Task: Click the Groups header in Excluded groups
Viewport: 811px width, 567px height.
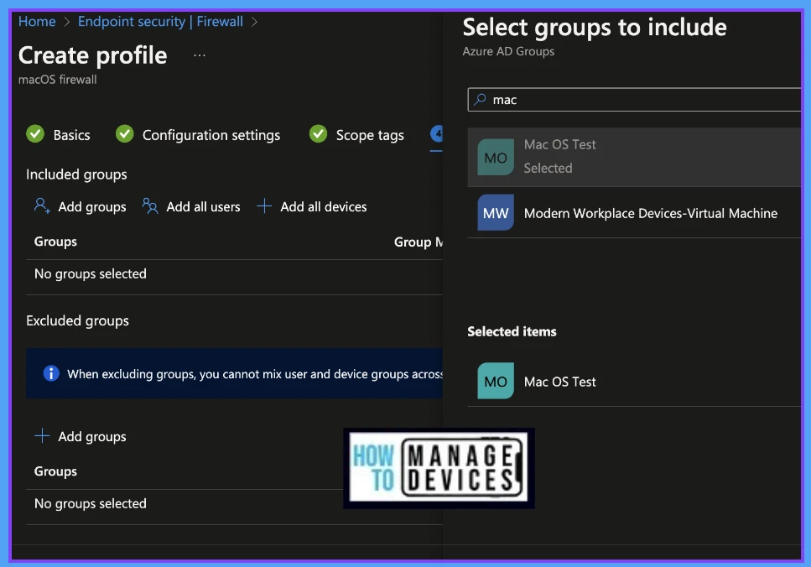Action: point(55,471)
